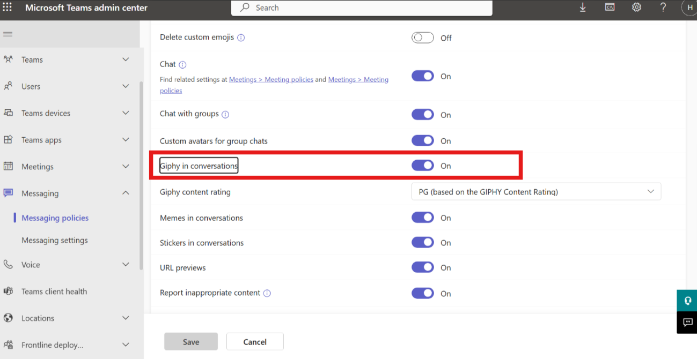Screen dimensions: 697x359
Task: Click the sidebar vertical scrollbar
Action: 141,175
